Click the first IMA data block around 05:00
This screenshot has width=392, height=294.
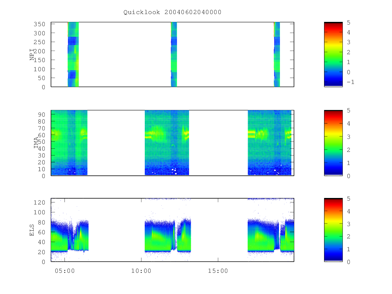(x=69, y=143)
